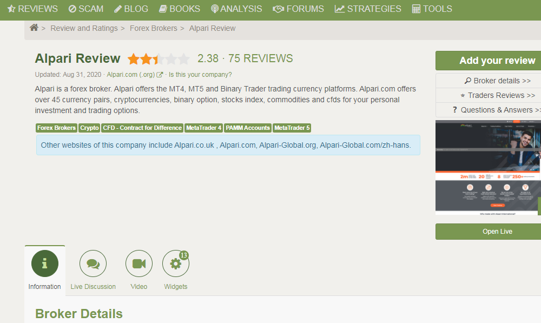Open the STRATEGIES navigation item
This screenshot has width=541, height=323.
pyautogui.click(x=368, y=9)
